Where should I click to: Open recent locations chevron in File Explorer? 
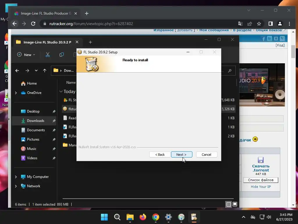[36, 71]
